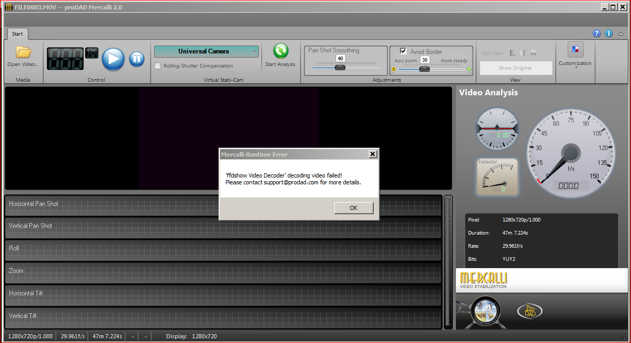Uncheck the Avoid Border checkbox
The height and width of the screenshot is (343, 631).
pyautogui.click(x=403, y=51)
